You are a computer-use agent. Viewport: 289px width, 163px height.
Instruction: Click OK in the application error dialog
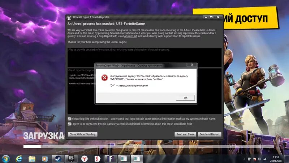point(186,98)
